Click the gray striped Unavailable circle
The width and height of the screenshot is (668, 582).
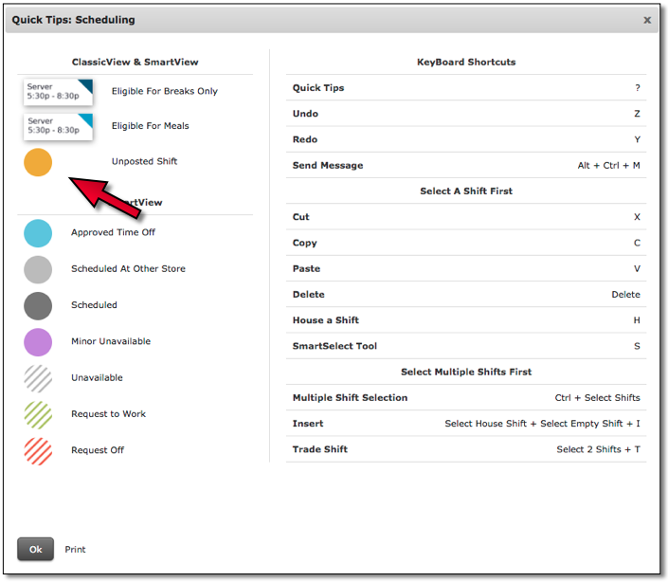coord(38,378)
